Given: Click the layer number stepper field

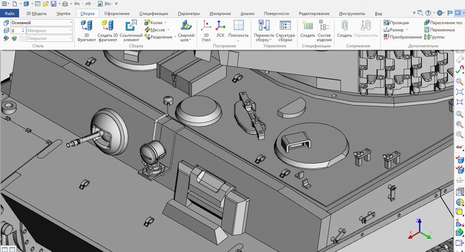Looking at the screenshot, I should 18,31.
